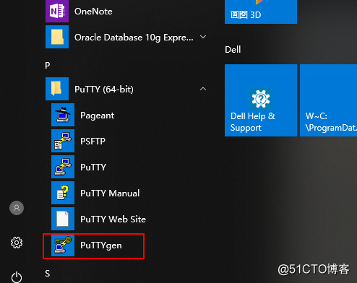This screenshot has height=283, width=357.
Task: Click the PuTTY (64-bit) folder icon
Action: click(57, 89)
